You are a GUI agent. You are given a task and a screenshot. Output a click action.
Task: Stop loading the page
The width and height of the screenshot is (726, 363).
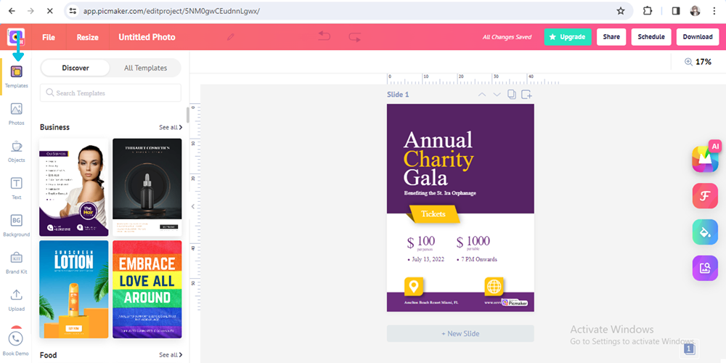[50, 11]
